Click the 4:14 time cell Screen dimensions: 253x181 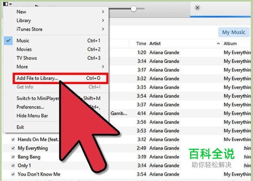pos(141,113)
